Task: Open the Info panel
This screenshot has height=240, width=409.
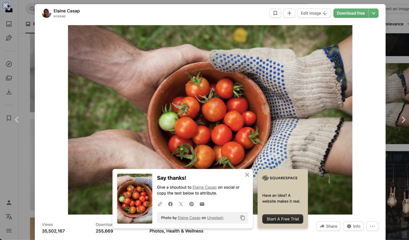Action: pos(354,226)
